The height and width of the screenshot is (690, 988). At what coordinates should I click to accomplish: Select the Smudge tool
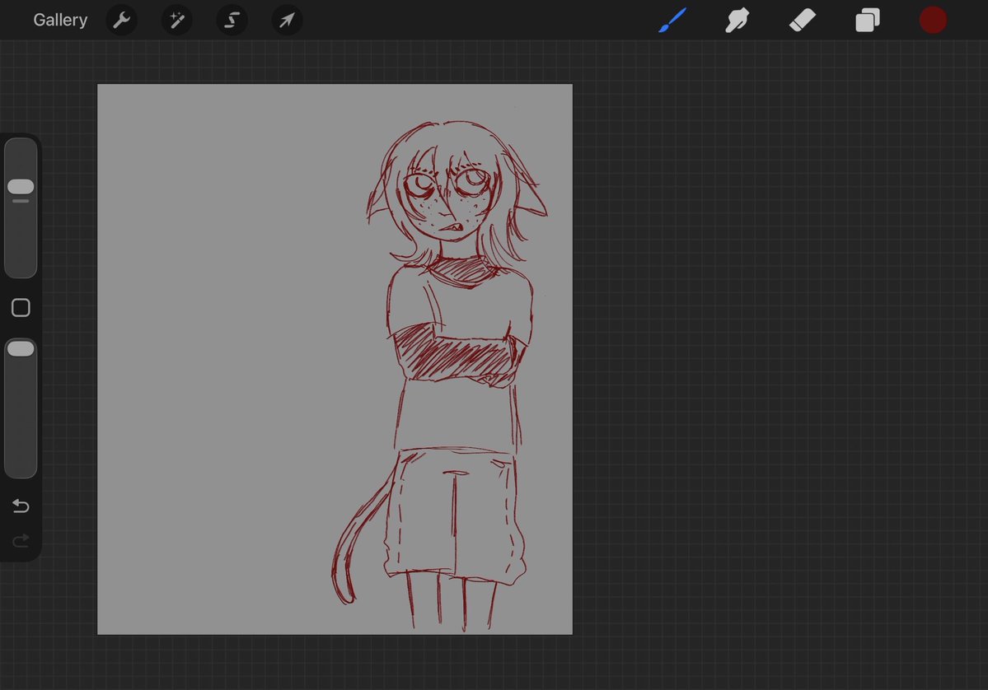point(737,20)
